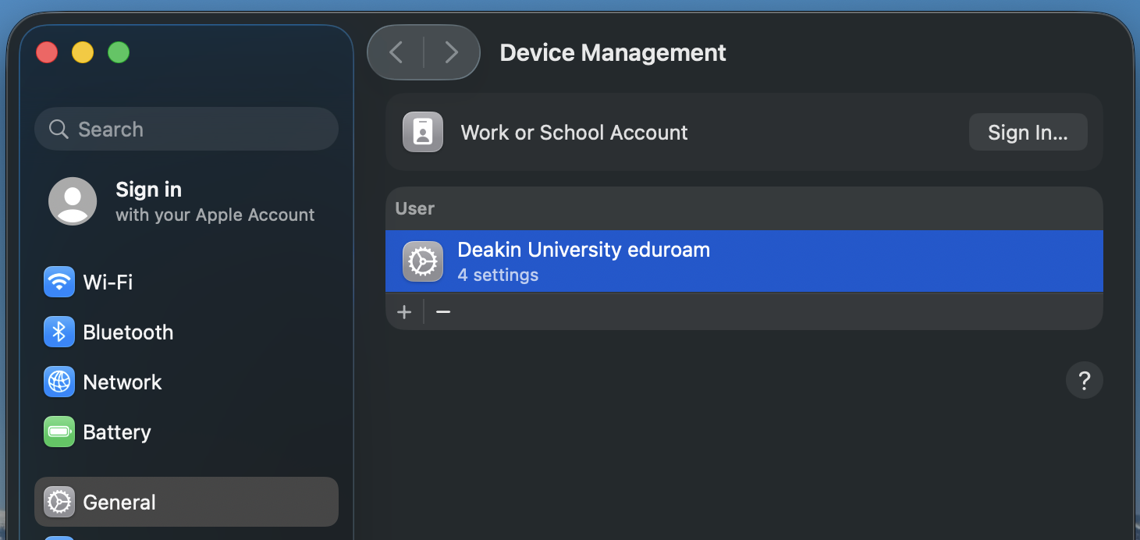Click the Wi-Fi sidebar icon
The height and width of the screenshot is (540, 1140).
(59, 282)
